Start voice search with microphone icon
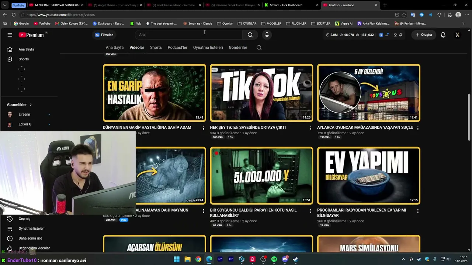The width and height of the screenshot is (472, 265). tap(267, 35)
